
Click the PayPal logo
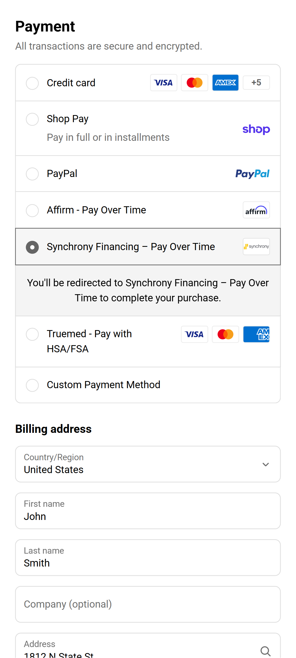(252, 174)
